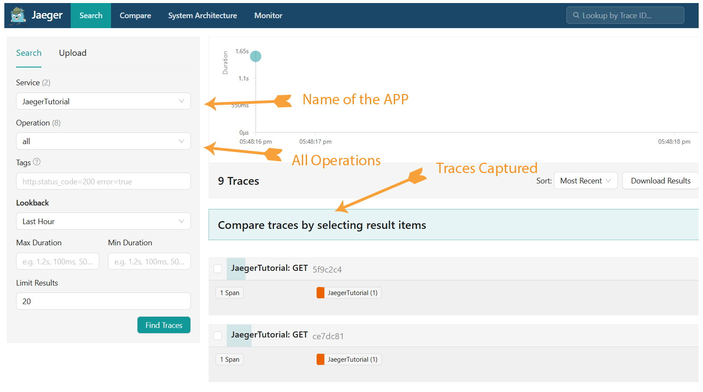The width and height of the screenshot is (703, 392).
Task: Click orange service color box for trace 5f9c2c4
Action: (x=320, y=293)
